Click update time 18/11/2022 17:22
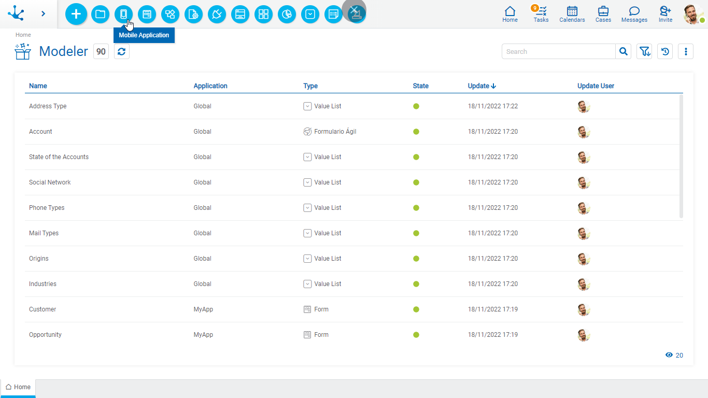Viewport: 708px width, 398px height. (x=493, y=106)
